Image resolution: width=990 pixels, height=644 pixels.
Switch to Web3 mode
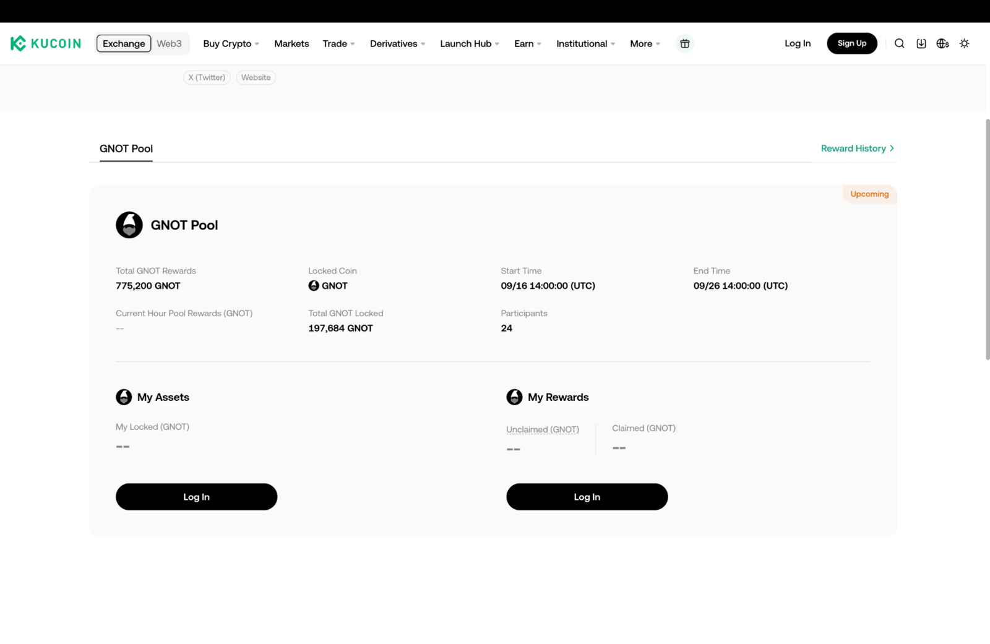(x=169, y=43)
